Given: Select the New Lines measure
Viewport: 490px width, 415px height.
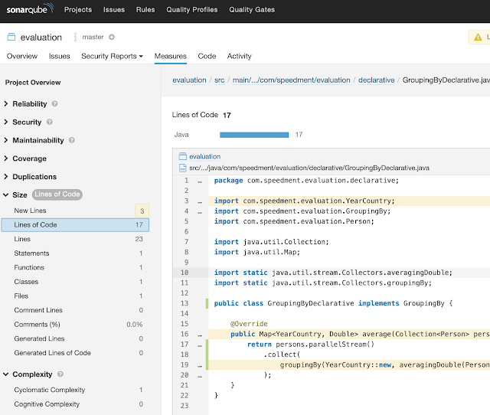Looking at the screenshot, I should (31, 211).
